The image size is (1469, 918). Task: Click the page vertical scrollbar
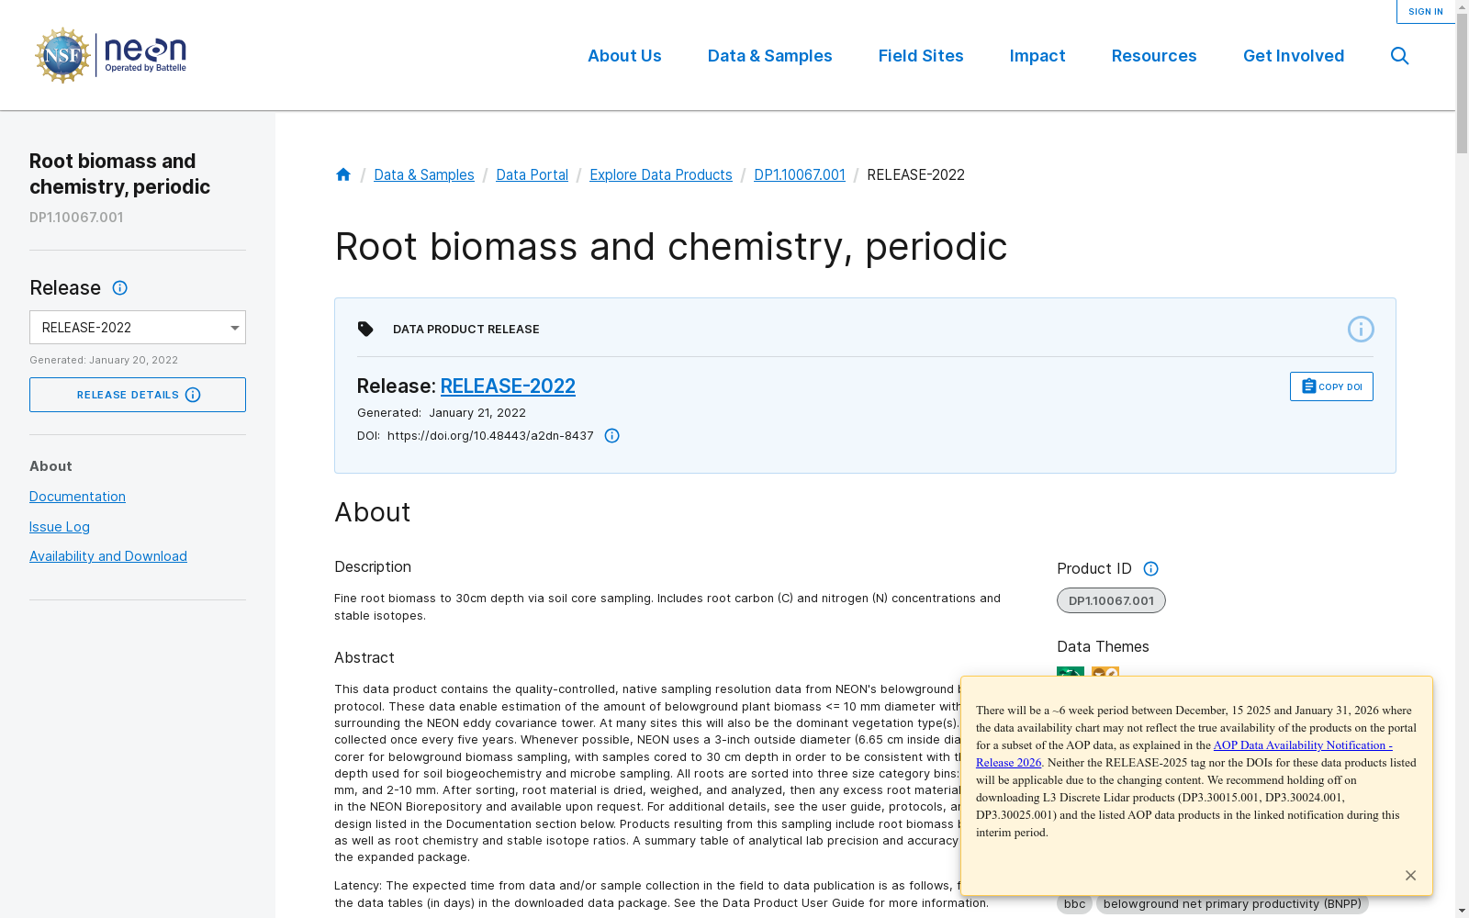tap(1462, 459)
